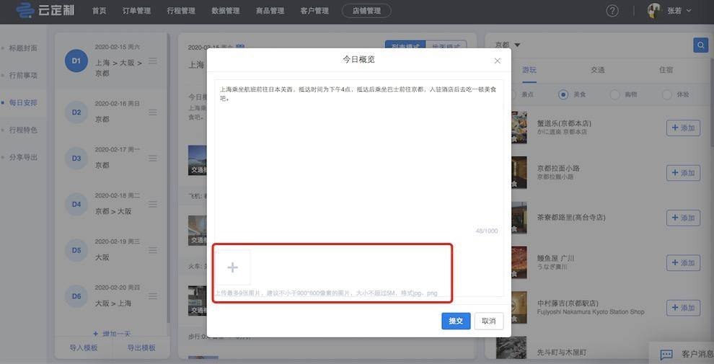This screenshot has width=714, height=364.
Task: Click the D2 row reorder handle icon
Action: 153,112
